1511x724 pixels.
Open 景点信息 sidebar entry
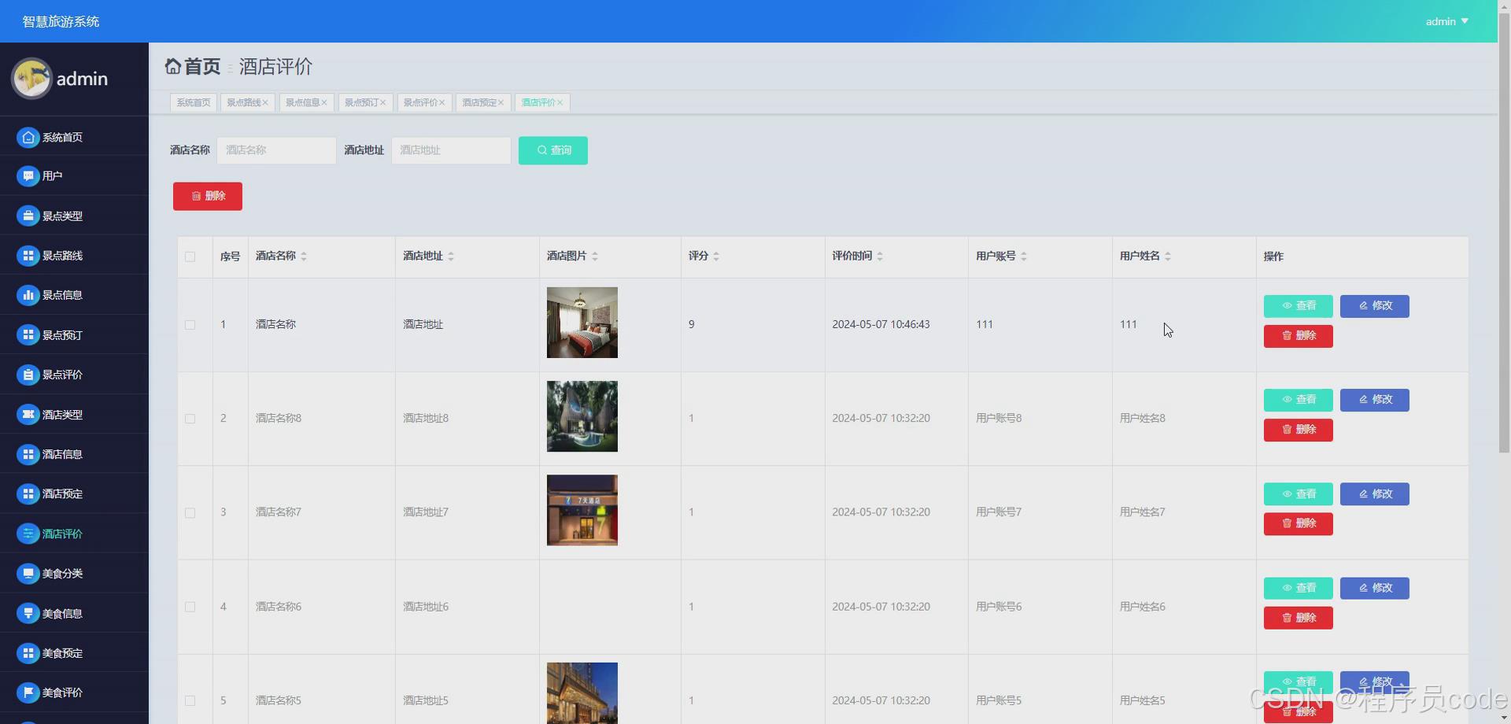[74, 295]
